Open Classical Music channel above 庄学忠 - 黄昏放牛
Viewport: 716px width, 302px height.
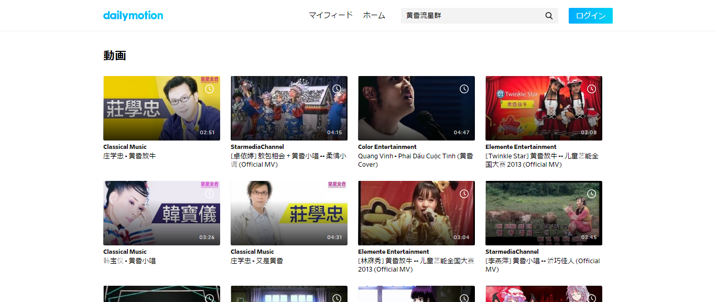(125, 147)
